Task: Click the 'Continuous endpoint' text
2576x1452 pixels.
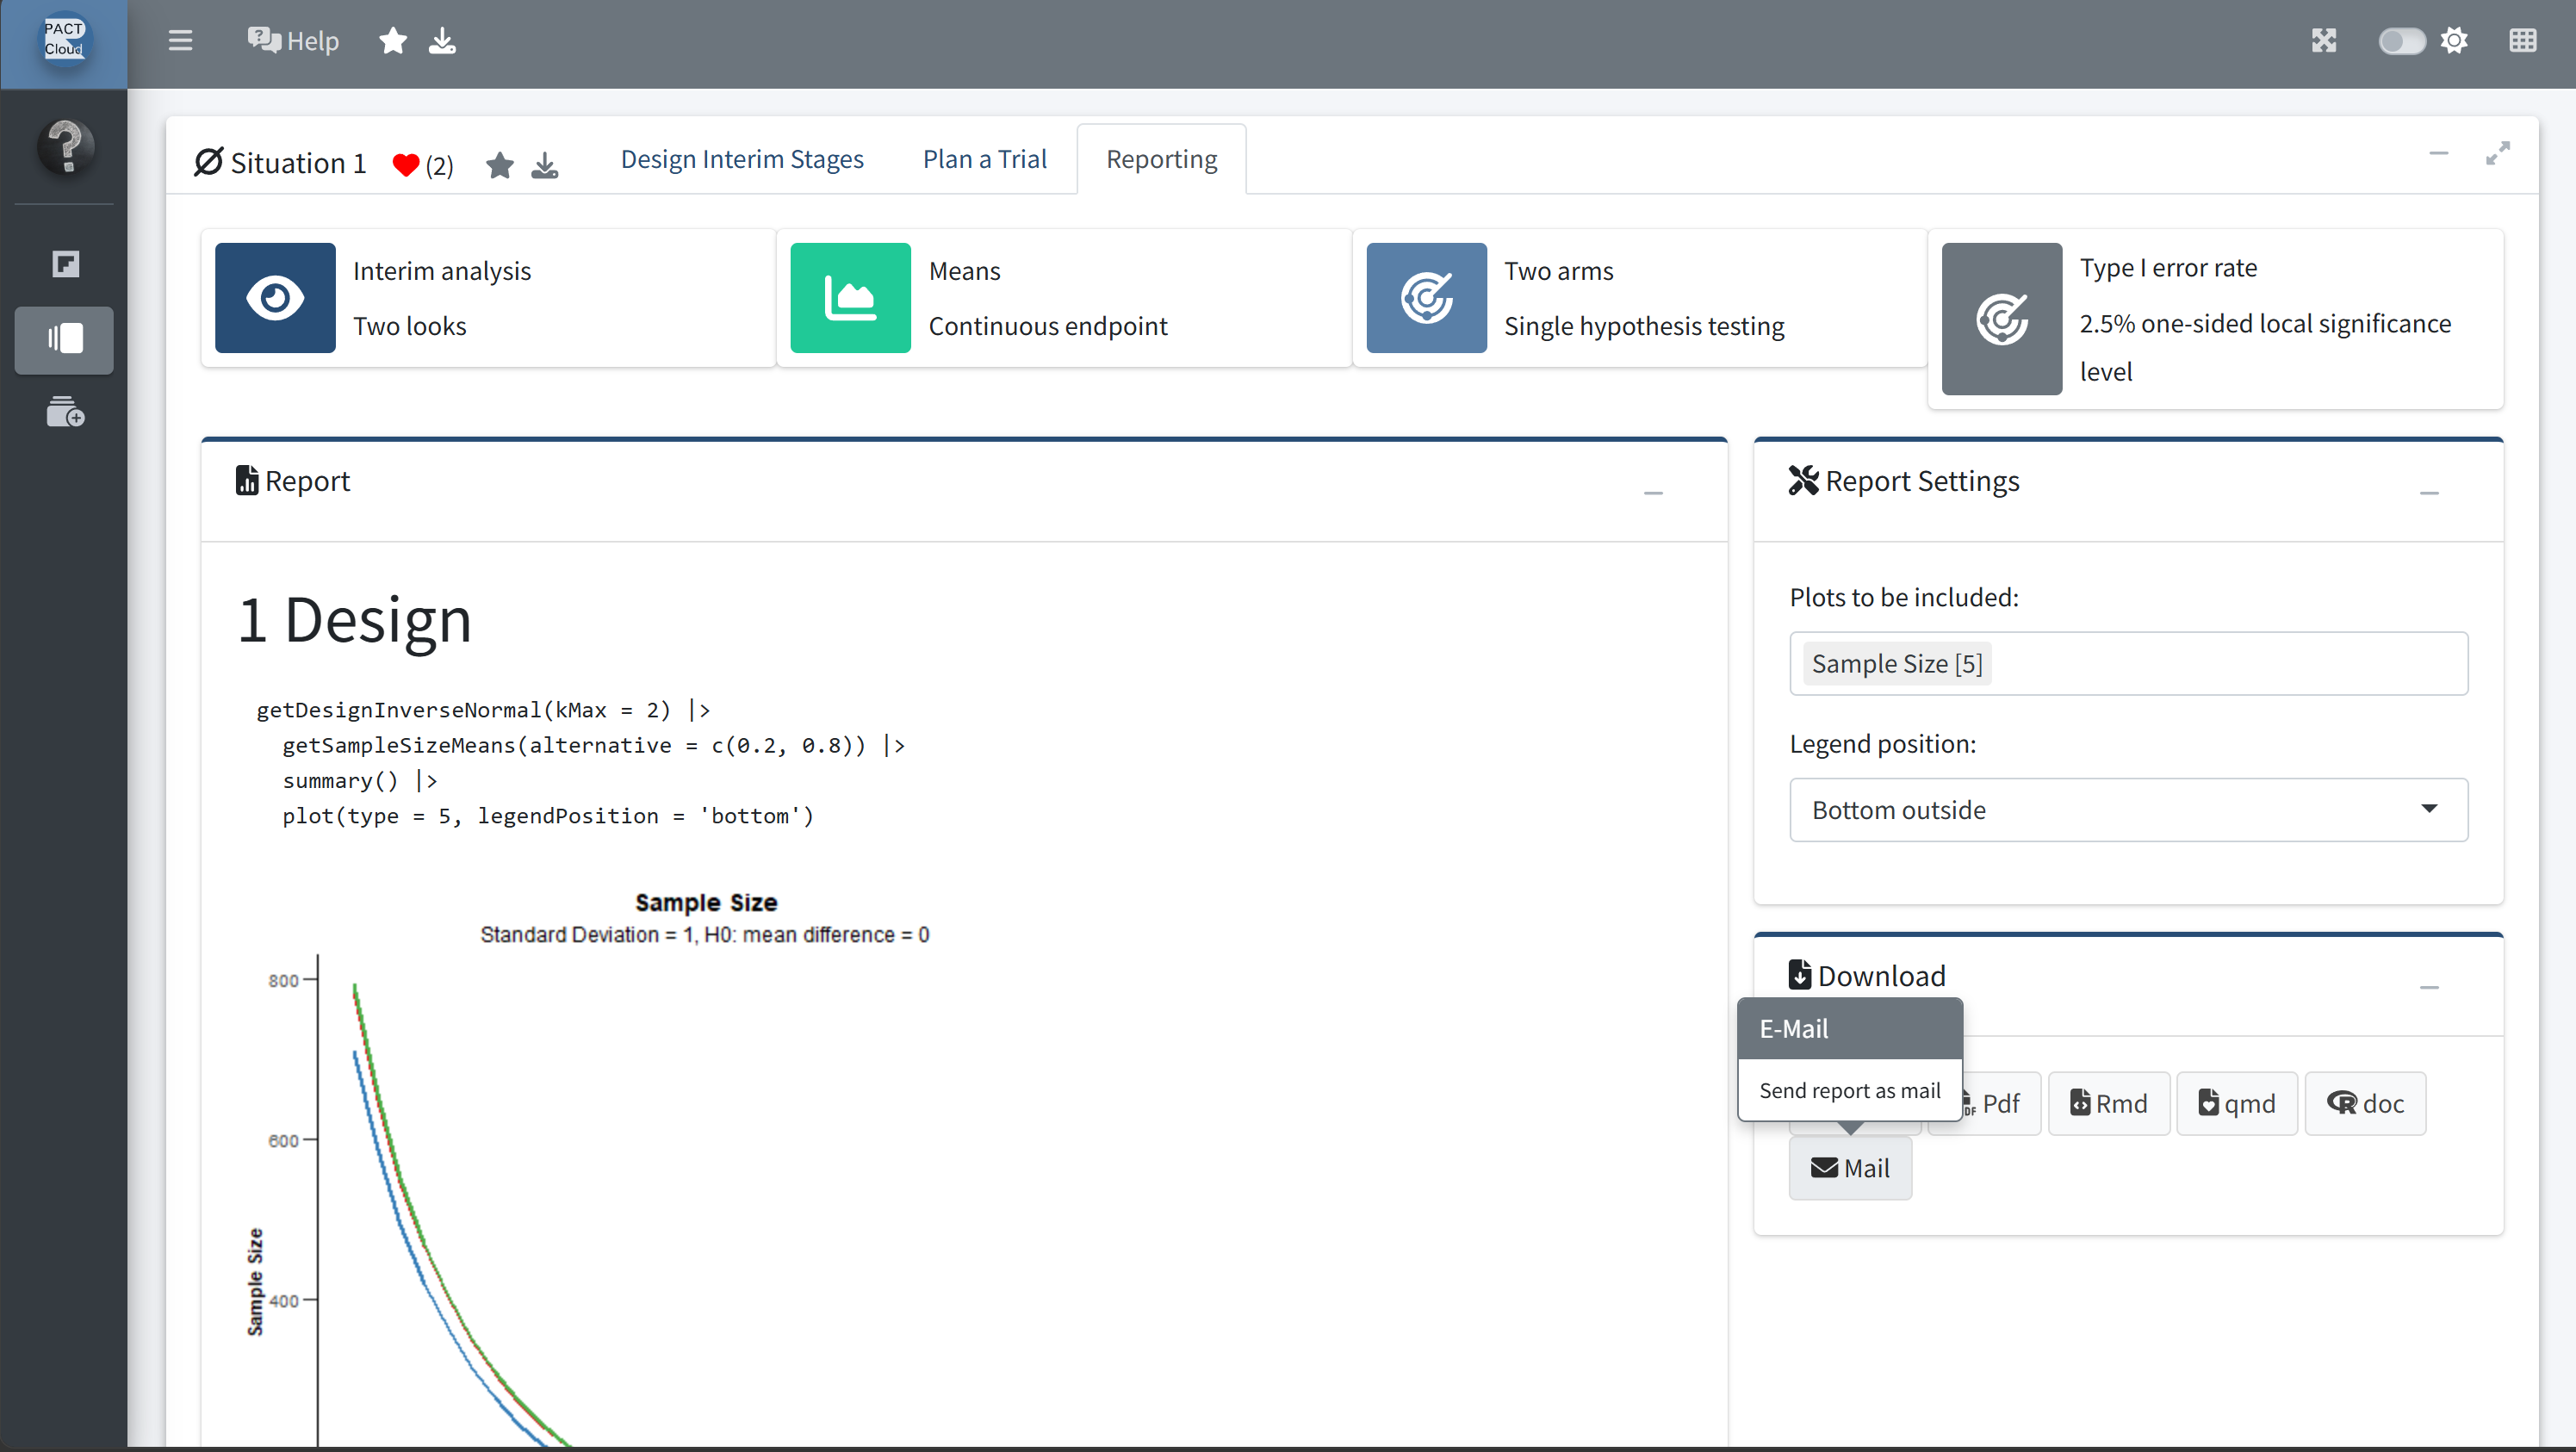Action: (x=1048, y=326)
